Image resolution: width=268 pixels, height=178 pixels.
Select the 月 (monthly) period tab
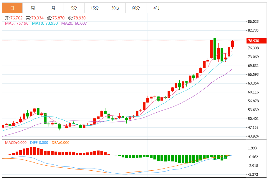click(53, 8)
